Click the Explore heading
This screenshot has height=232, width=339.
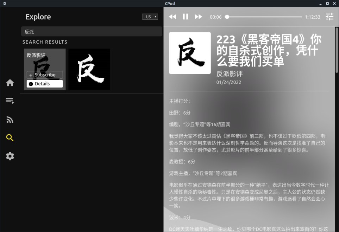pos(38,17)
